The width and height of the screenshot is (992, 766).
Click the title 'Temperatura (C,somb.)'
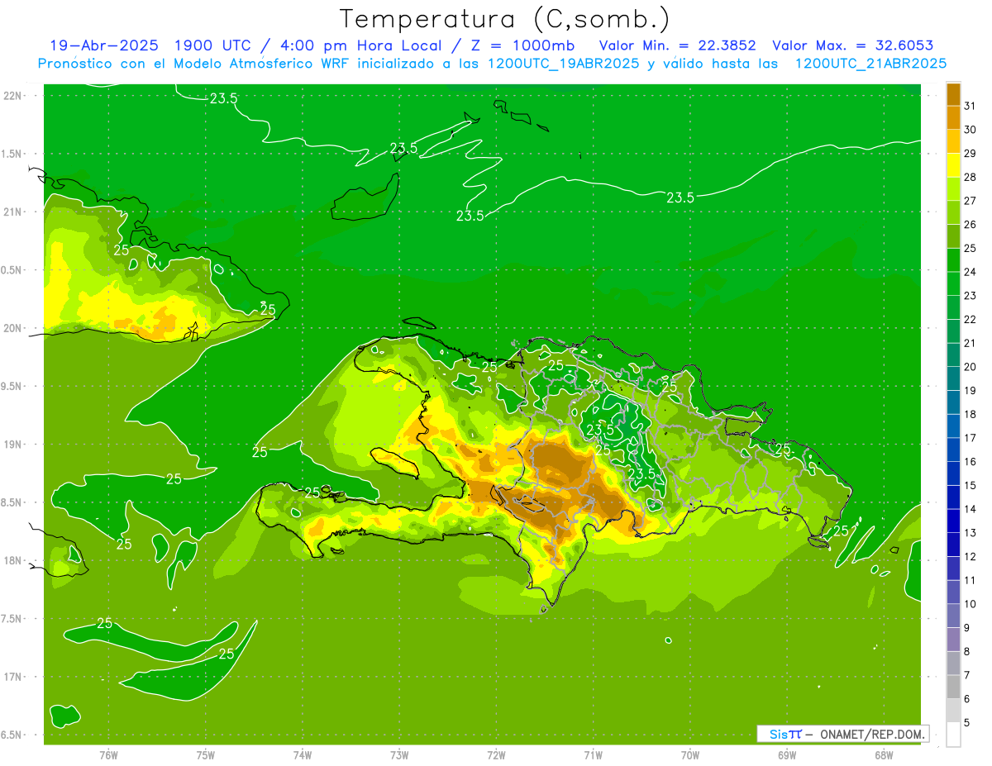tap(504, 19)
